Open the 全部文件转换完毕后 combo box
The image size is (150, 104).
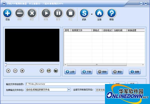100,90
